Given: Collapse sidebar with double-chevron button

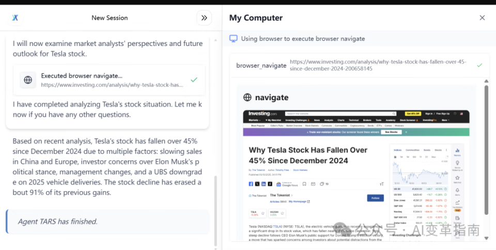Looking at the screenshot, I should point(204,18).
